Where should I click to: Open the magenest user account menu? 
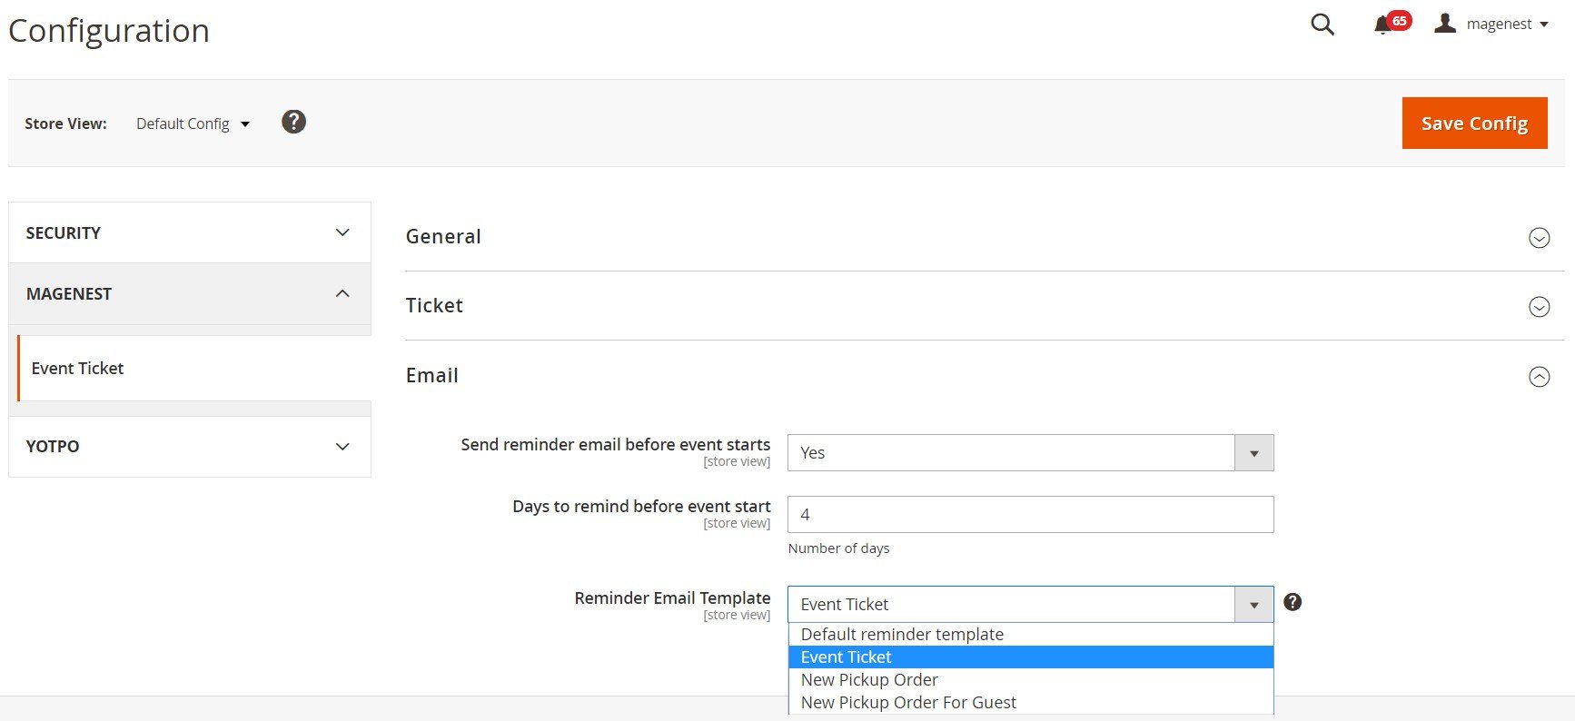pos(1491,25)
